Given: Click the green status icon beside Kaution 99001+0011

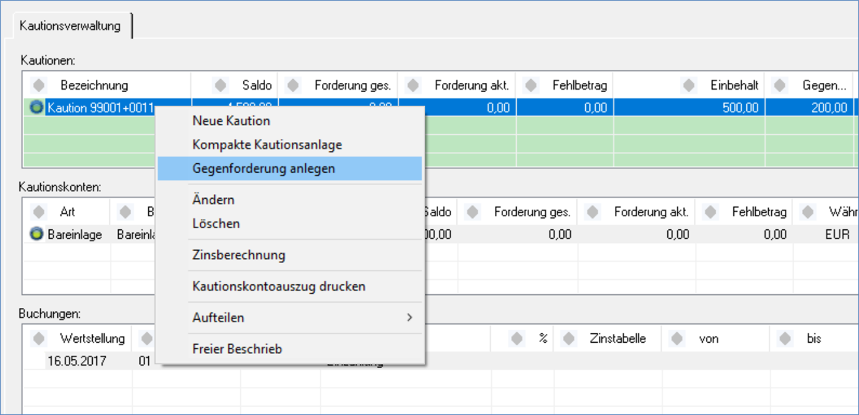Looking at the screenshot, I should [37, 108].
